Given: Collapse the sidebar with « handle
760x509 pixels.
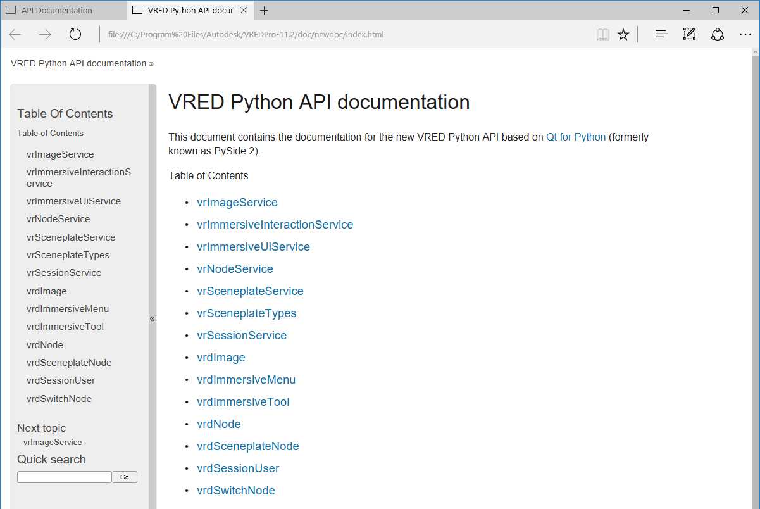Looking at the screenshot, I should [152, 318].
